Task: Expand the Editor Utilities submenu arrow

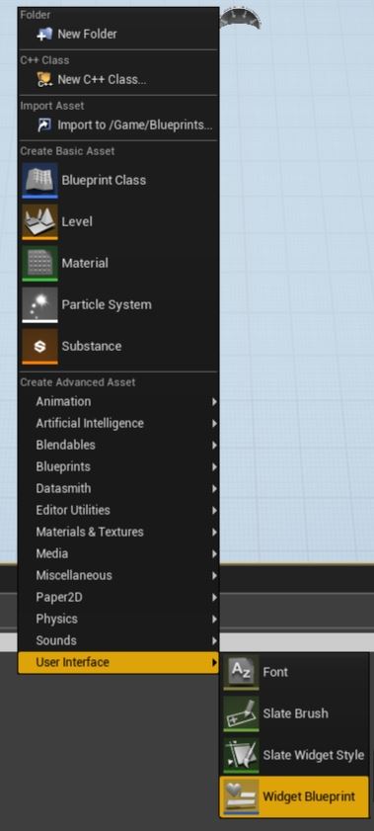Action: (214, 511)
